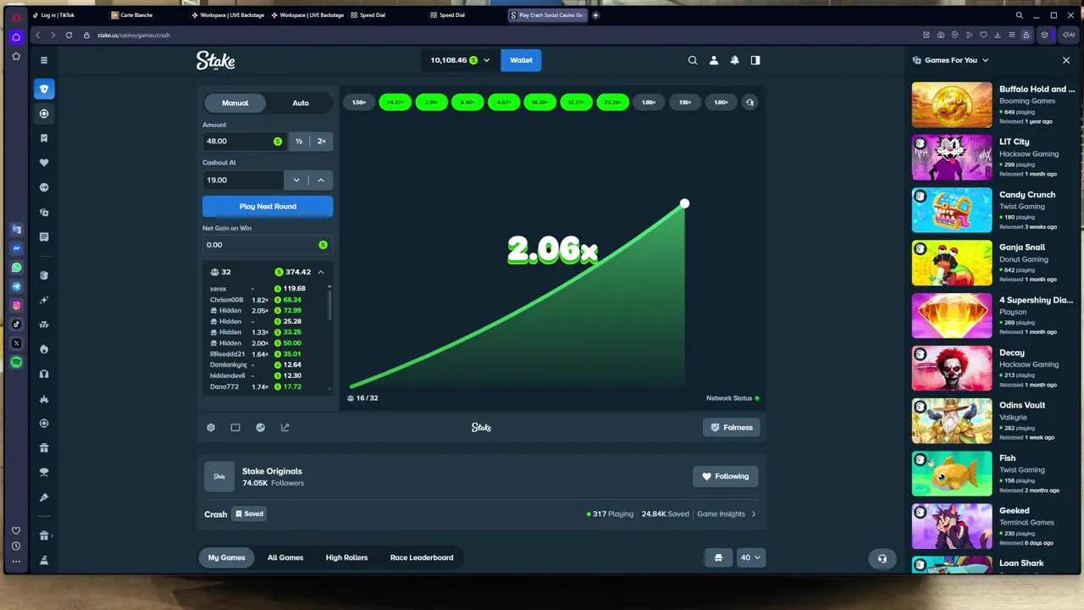Open the Wallet

coord(521,60)
